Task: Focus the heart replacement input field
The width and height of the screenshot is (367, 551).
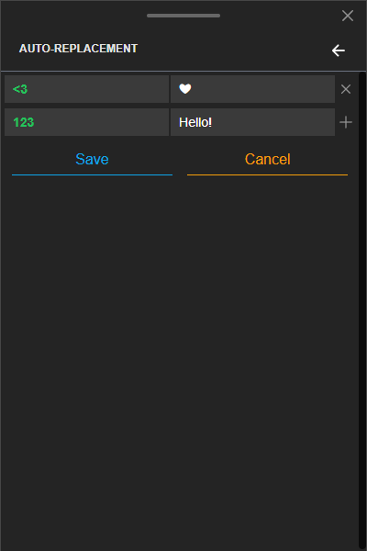Action: [x=252, y=89]
